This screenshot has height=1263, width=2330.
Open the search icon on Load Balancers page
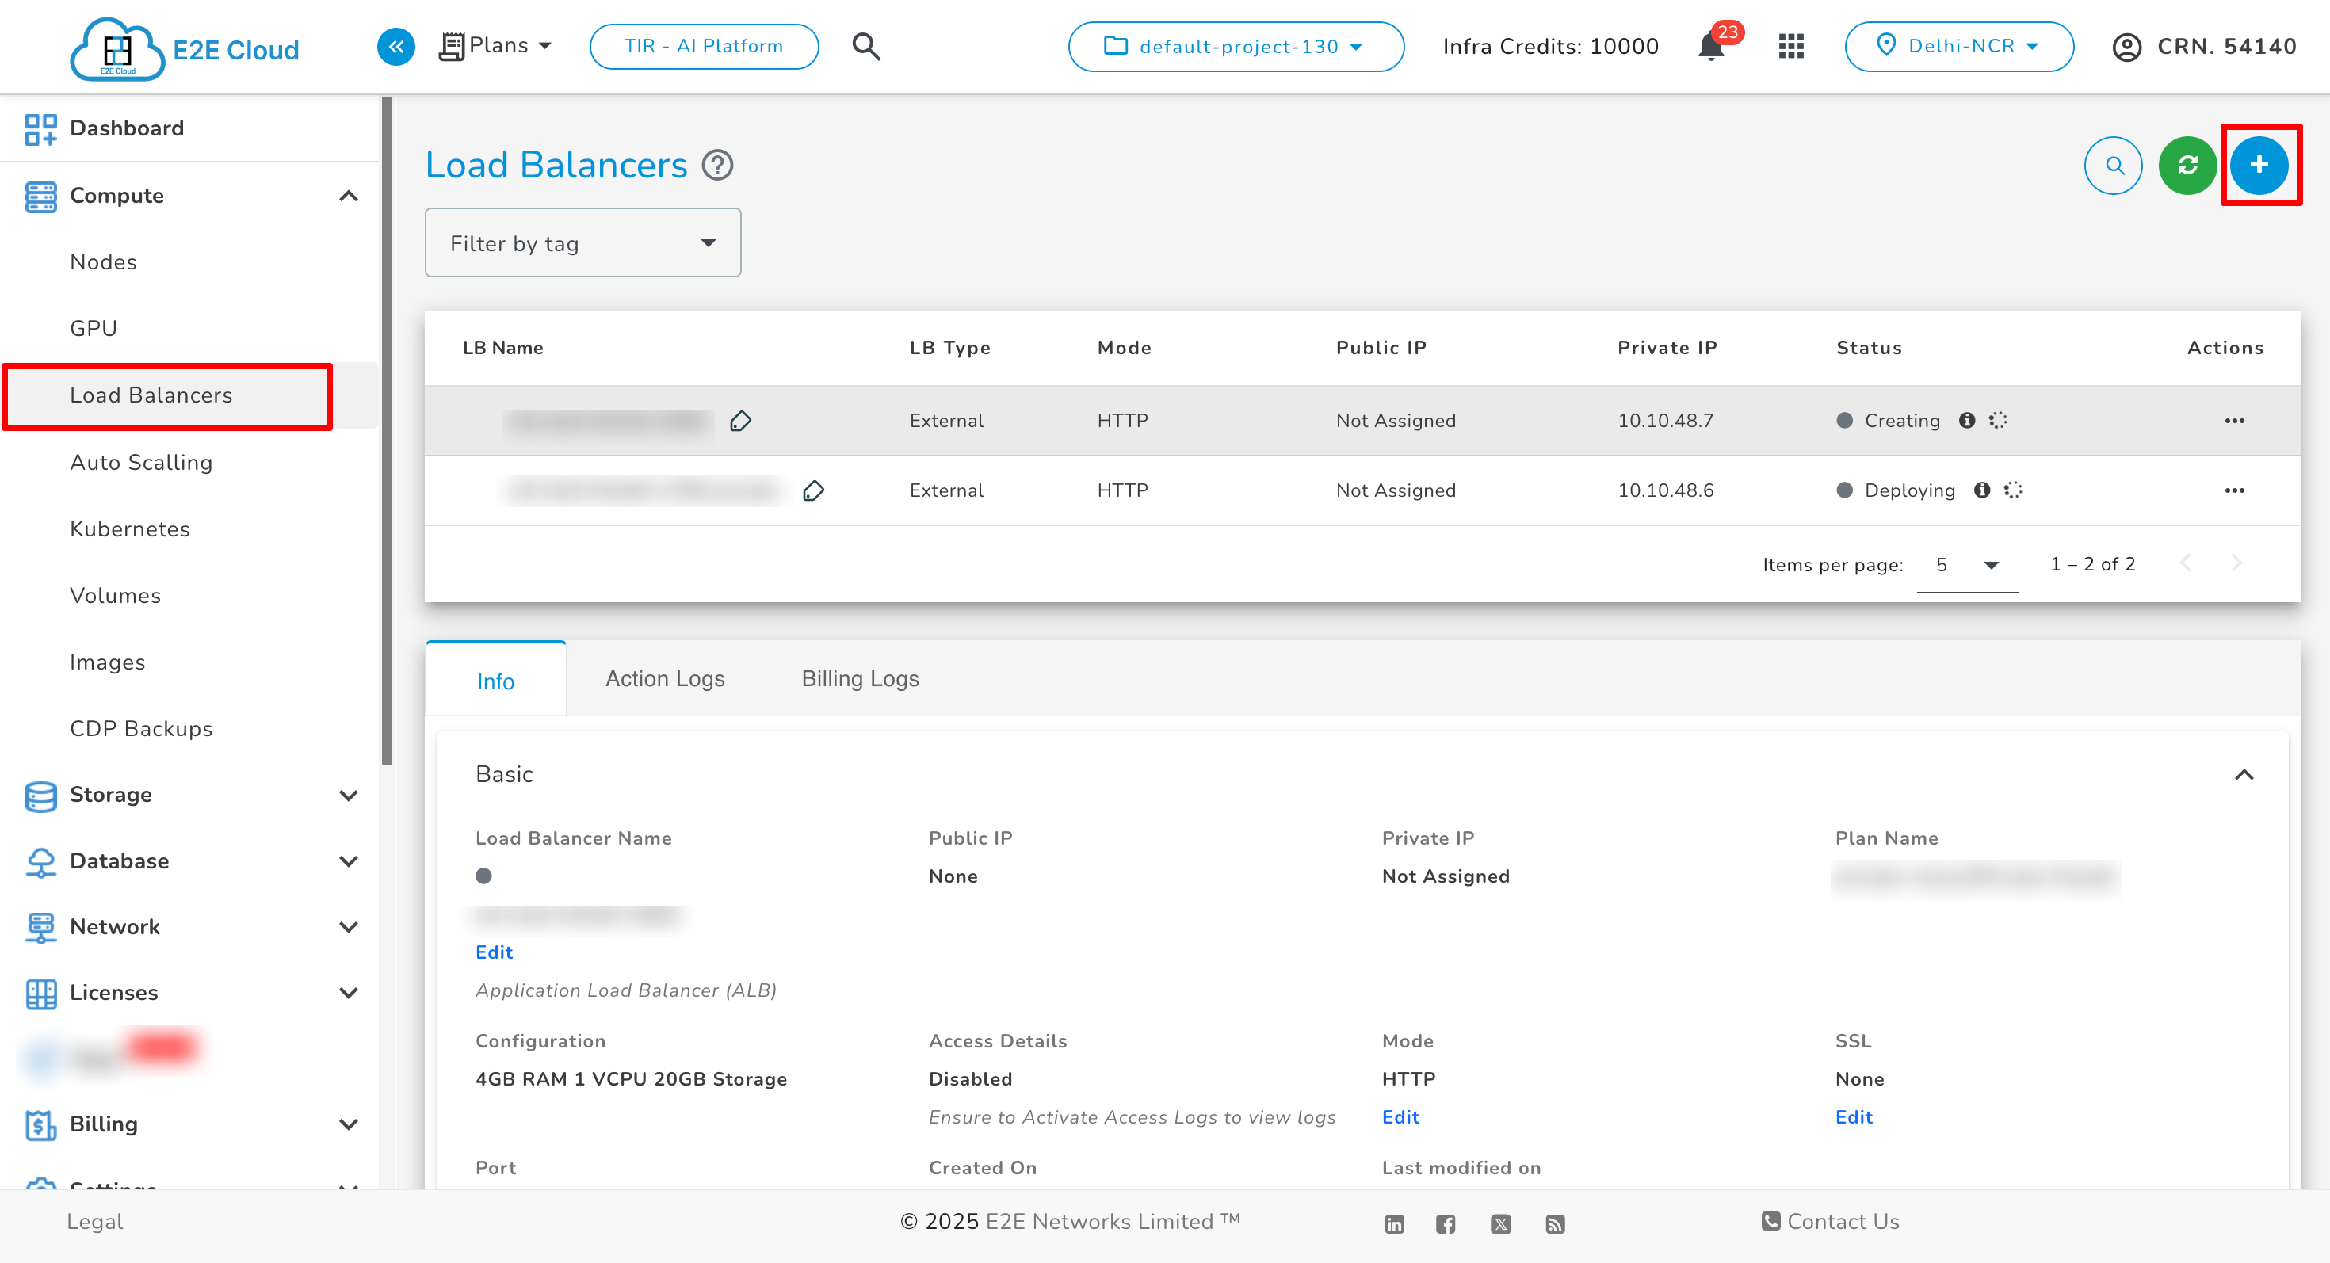tap(2113, 166)
